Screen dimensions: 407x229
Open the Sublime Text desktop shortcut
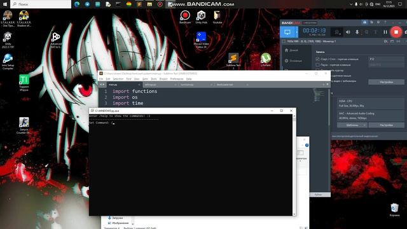coord(233,61)
